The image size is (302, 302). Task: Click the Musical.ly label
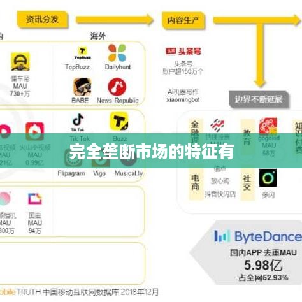129,173
